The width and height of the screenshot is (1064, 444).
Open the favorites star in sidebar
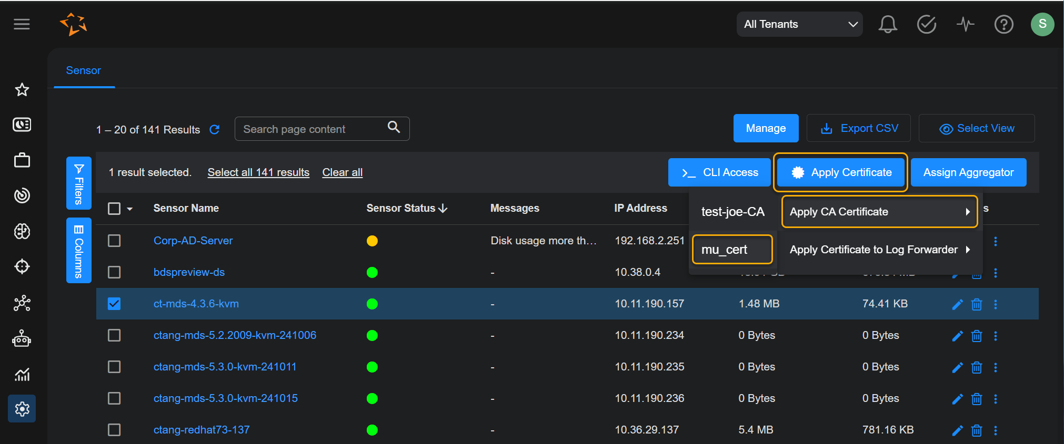(x=22, y=90)
